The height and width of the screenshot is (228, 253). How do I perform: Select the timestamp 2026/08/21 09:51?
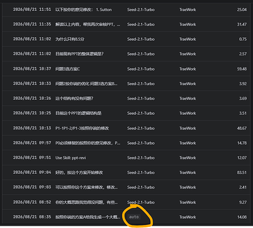32,157
